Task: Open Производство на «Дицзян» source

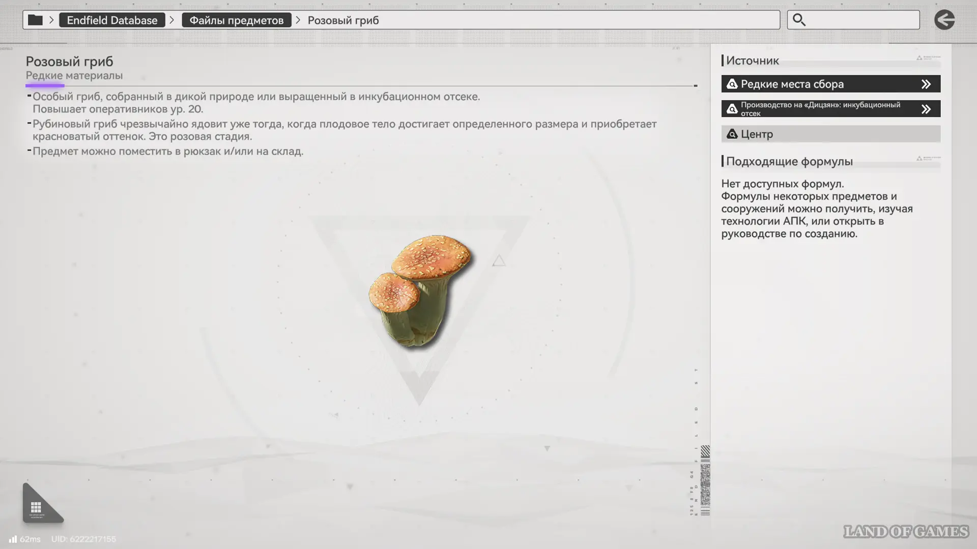Action: tap(820, 109)
